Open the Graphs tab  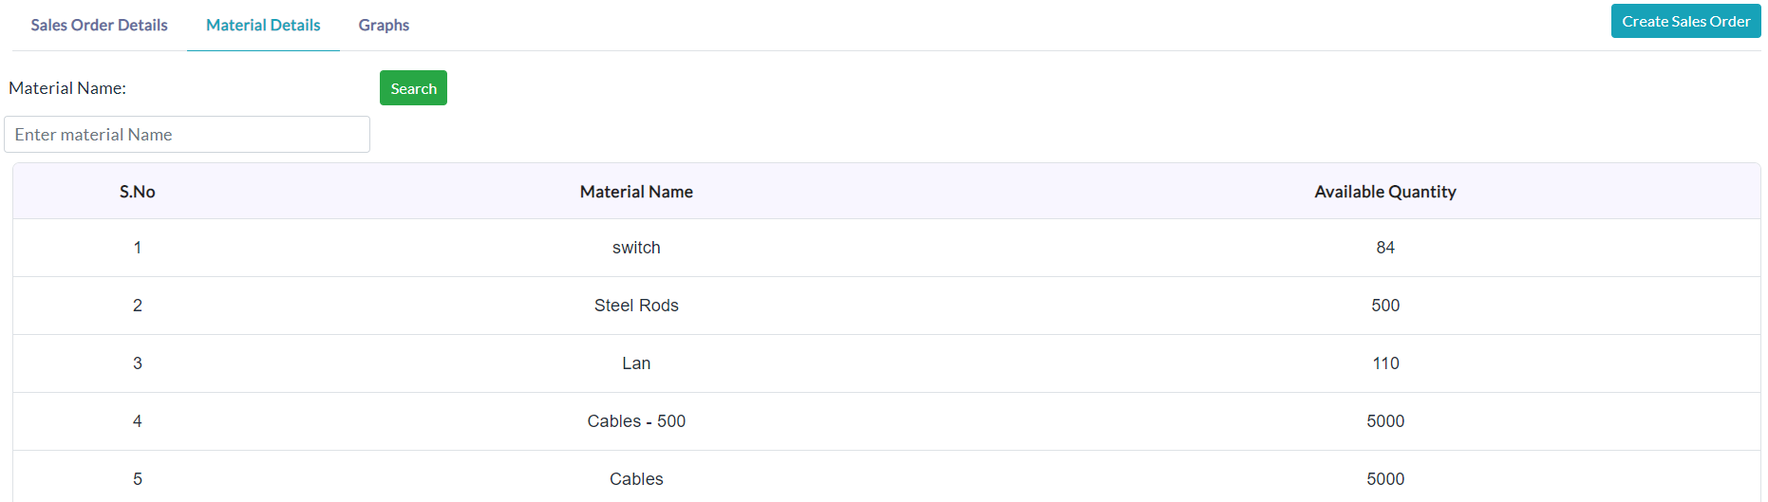(384, 25)
